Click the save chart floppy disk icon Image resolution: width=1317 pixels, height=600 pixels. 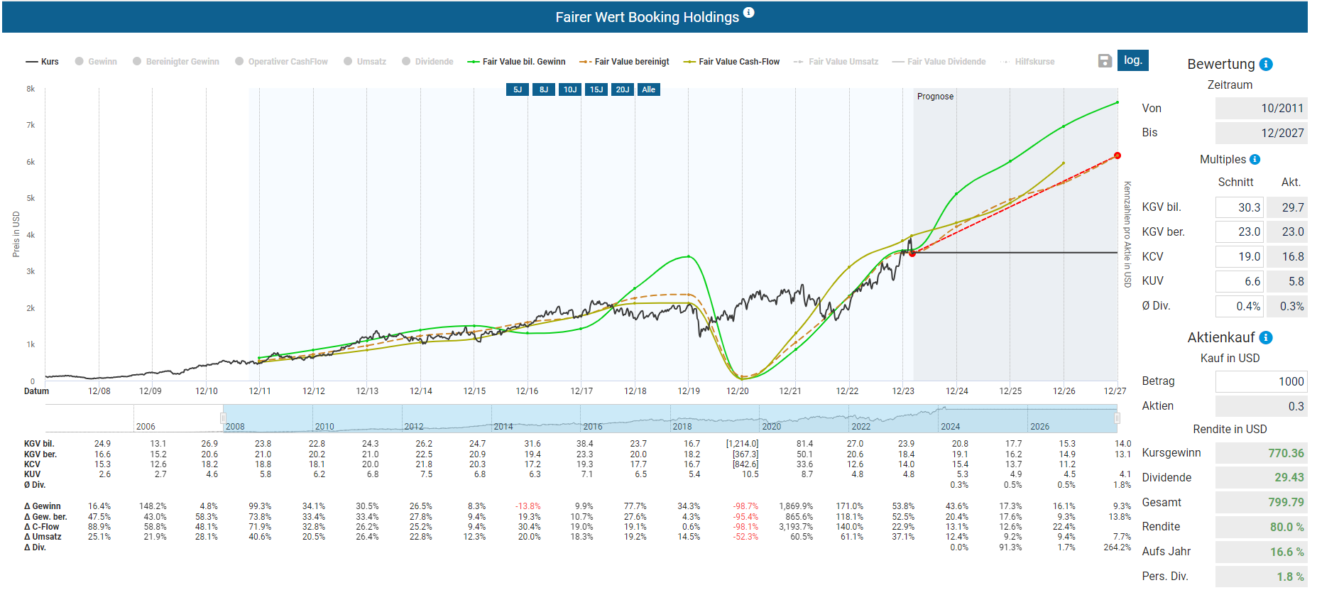(1105, 61)
